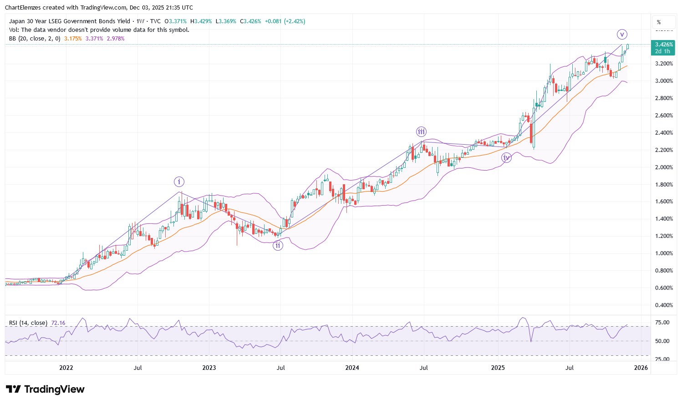The width and height of the screenshot is (682, 404).
Task: Select the circled wave iv marker
Action: pyautogui.click(x=506, y=157)
